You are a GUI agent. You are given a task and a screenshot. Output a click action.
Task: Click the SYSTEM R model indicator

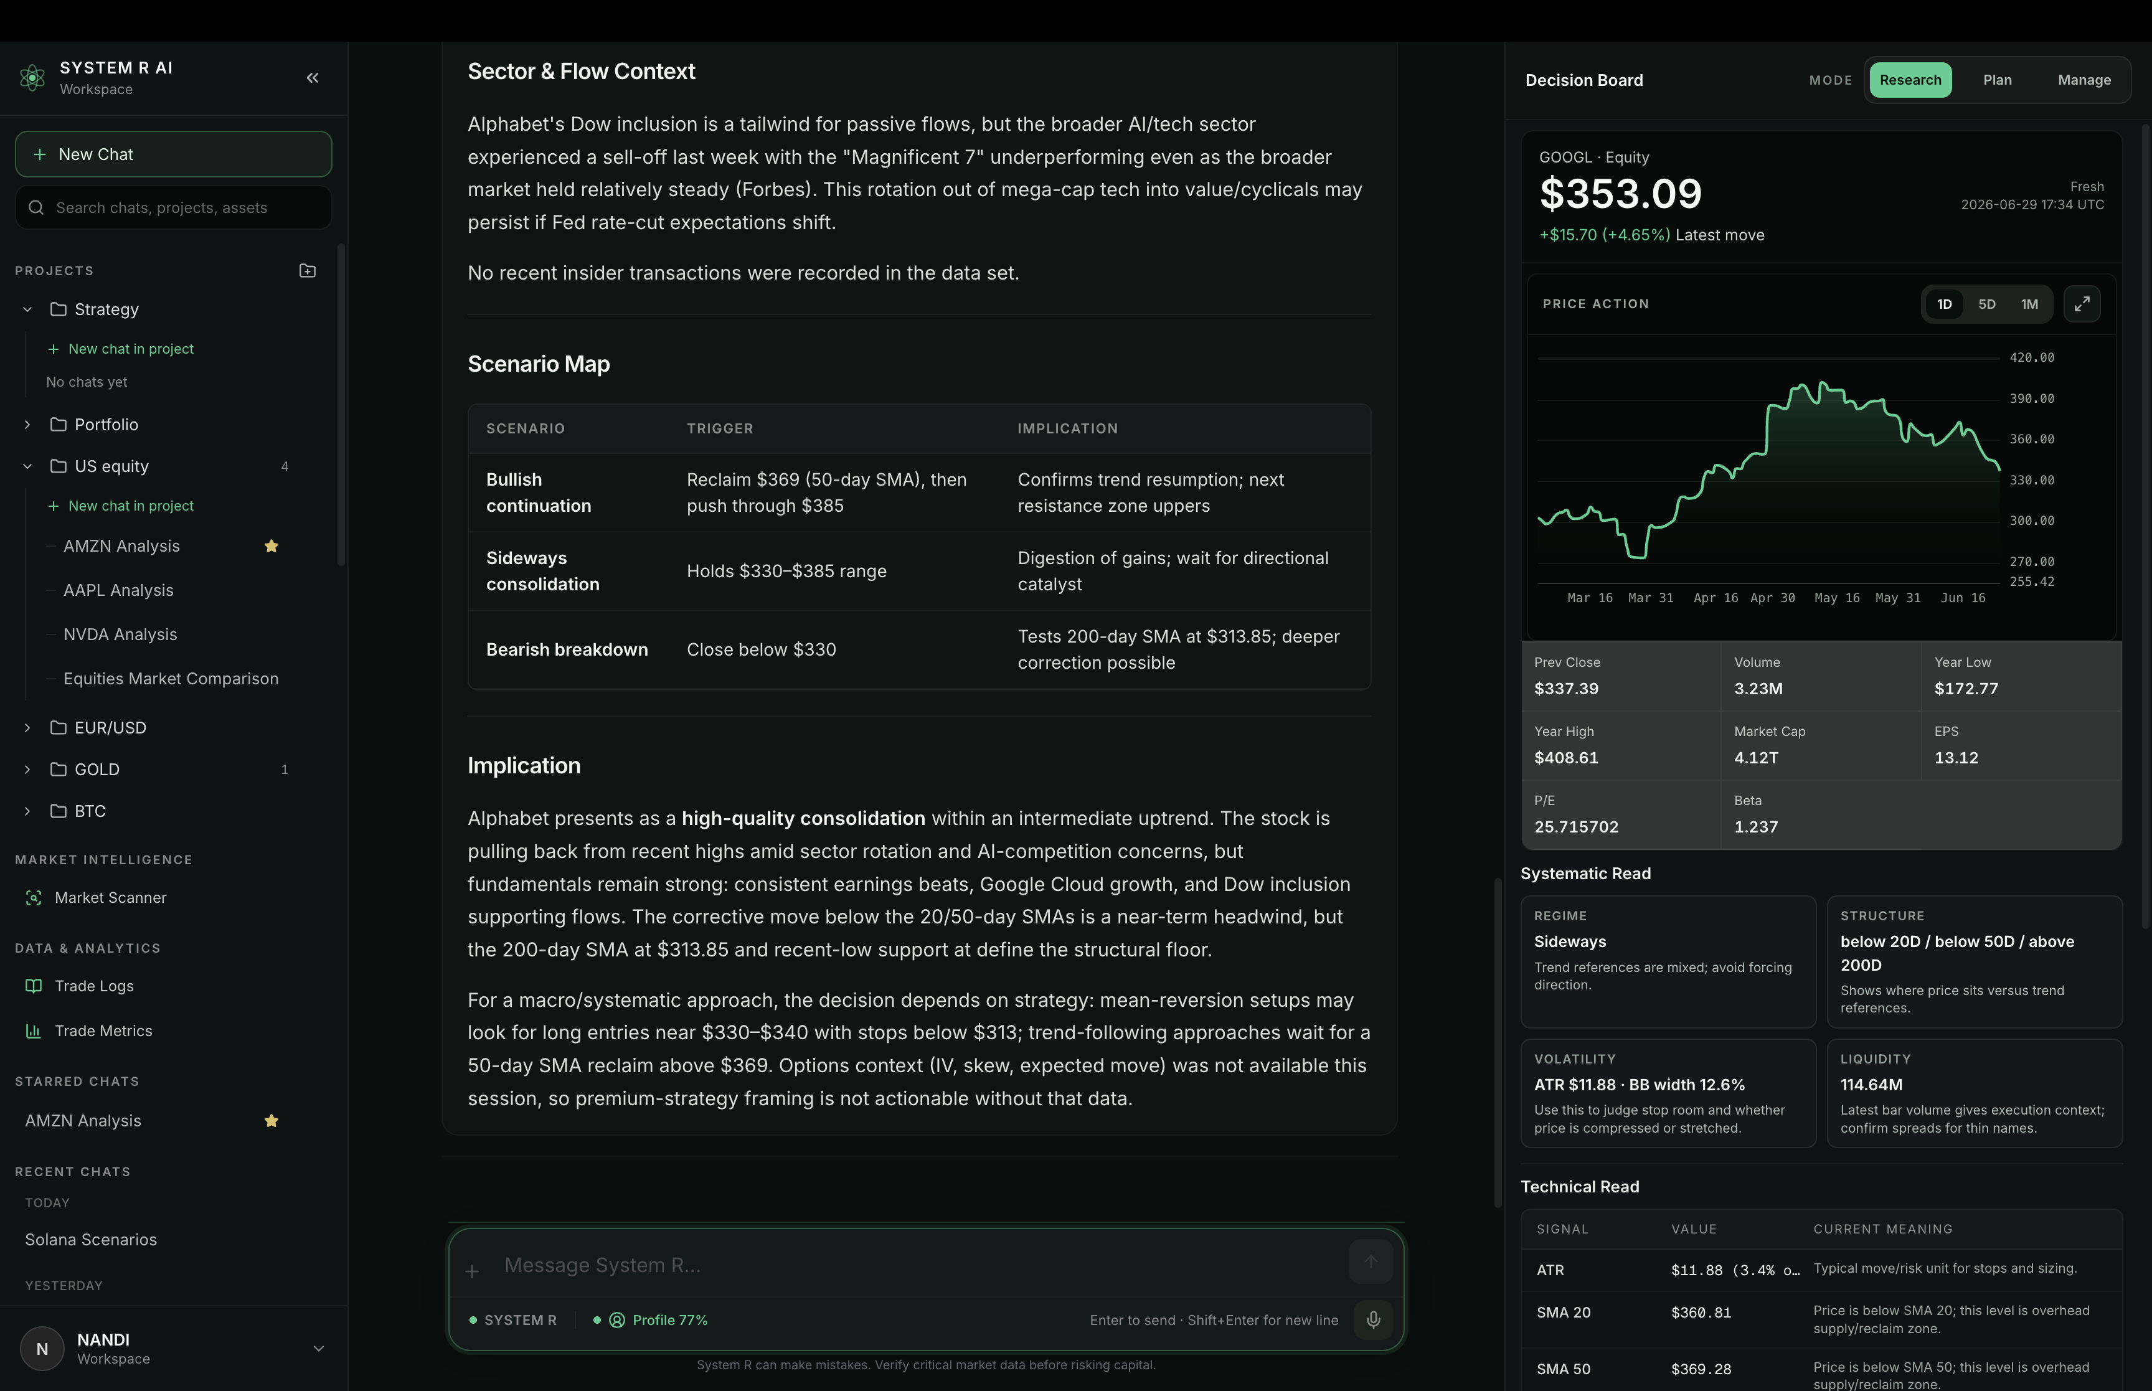(512, 1319)
